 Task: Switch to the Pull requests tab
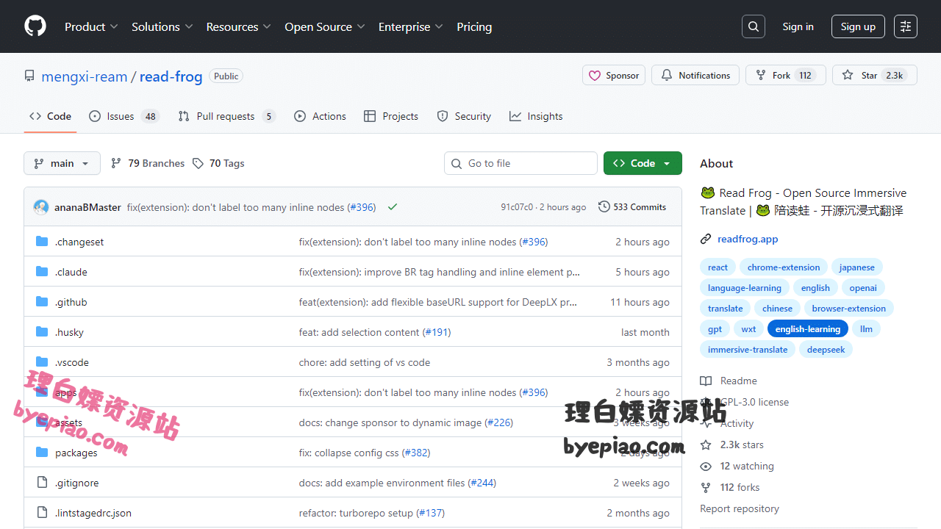[x=226, y=116]
